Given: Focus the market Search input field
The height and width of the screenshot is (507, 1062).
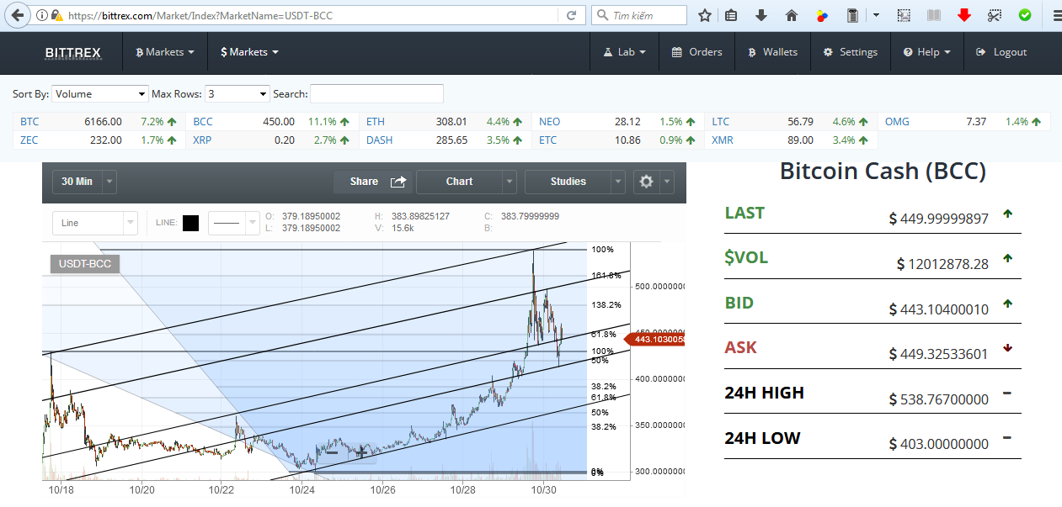Looking at the screenshot, I should point(376,93).
